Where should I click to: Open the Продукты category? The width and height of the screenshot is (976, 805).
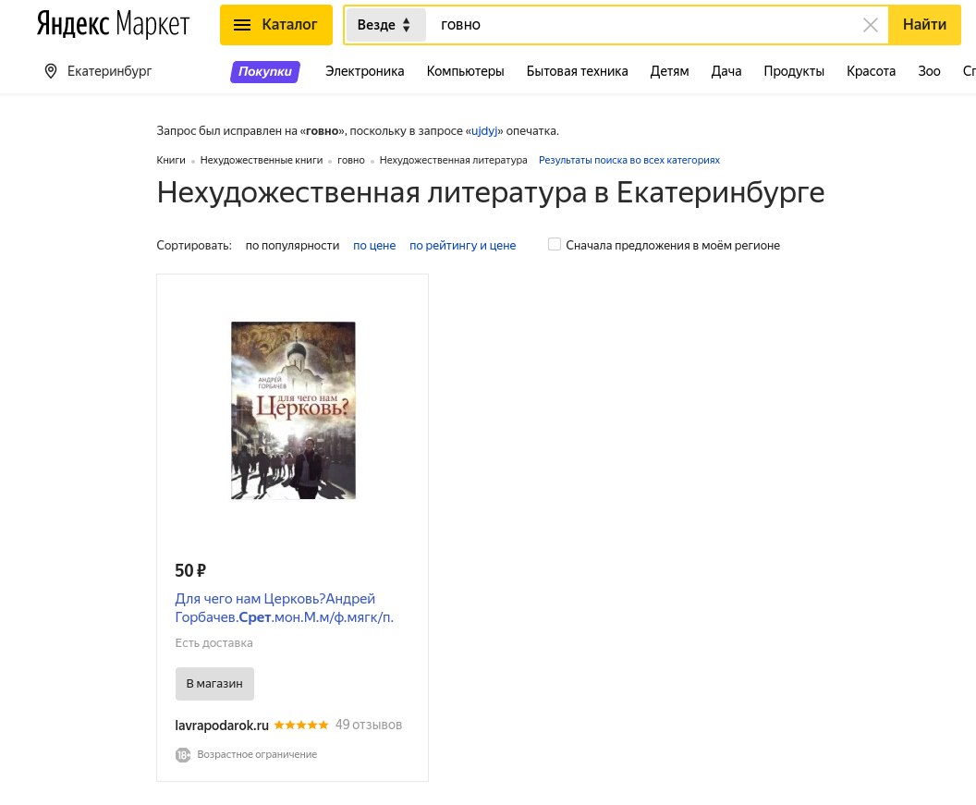point(794,71)
